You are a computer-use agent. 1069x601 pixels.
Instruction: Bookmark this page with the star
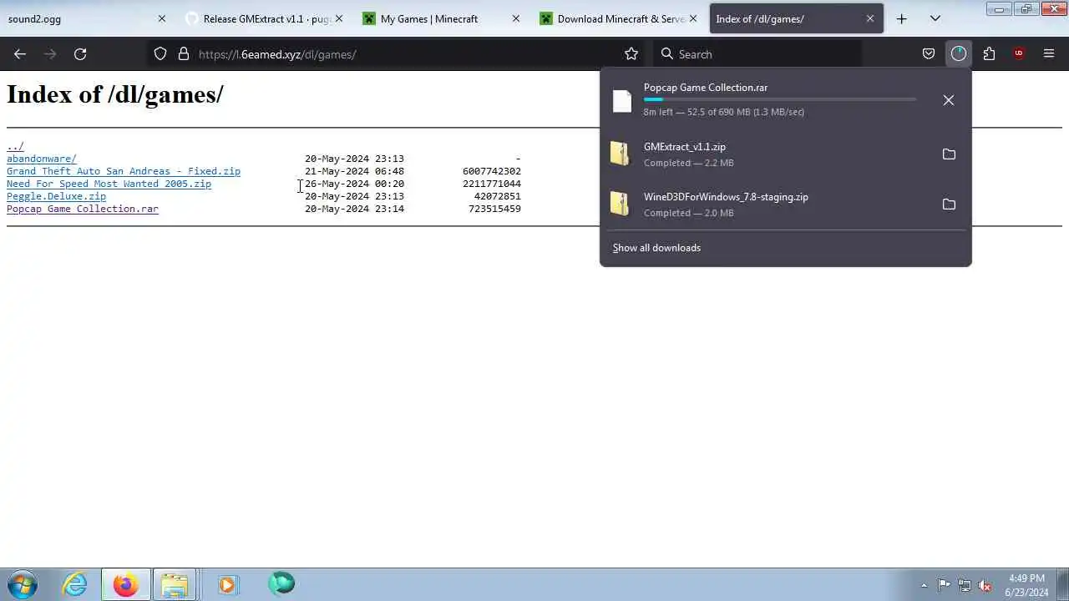pos(631,54)
